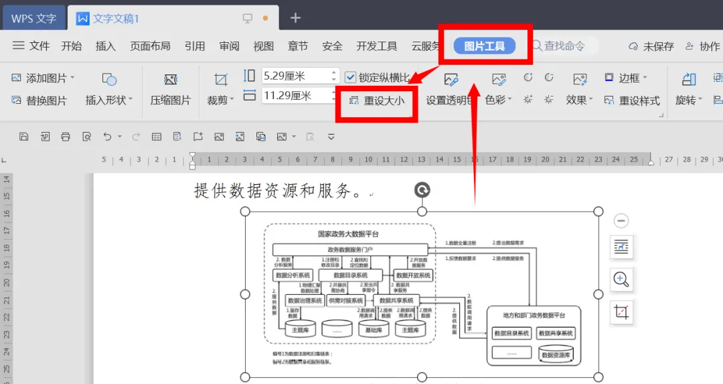Click the ruler tab selector icon at left
This screenshot has height=384, width=723.
(4, 160)
